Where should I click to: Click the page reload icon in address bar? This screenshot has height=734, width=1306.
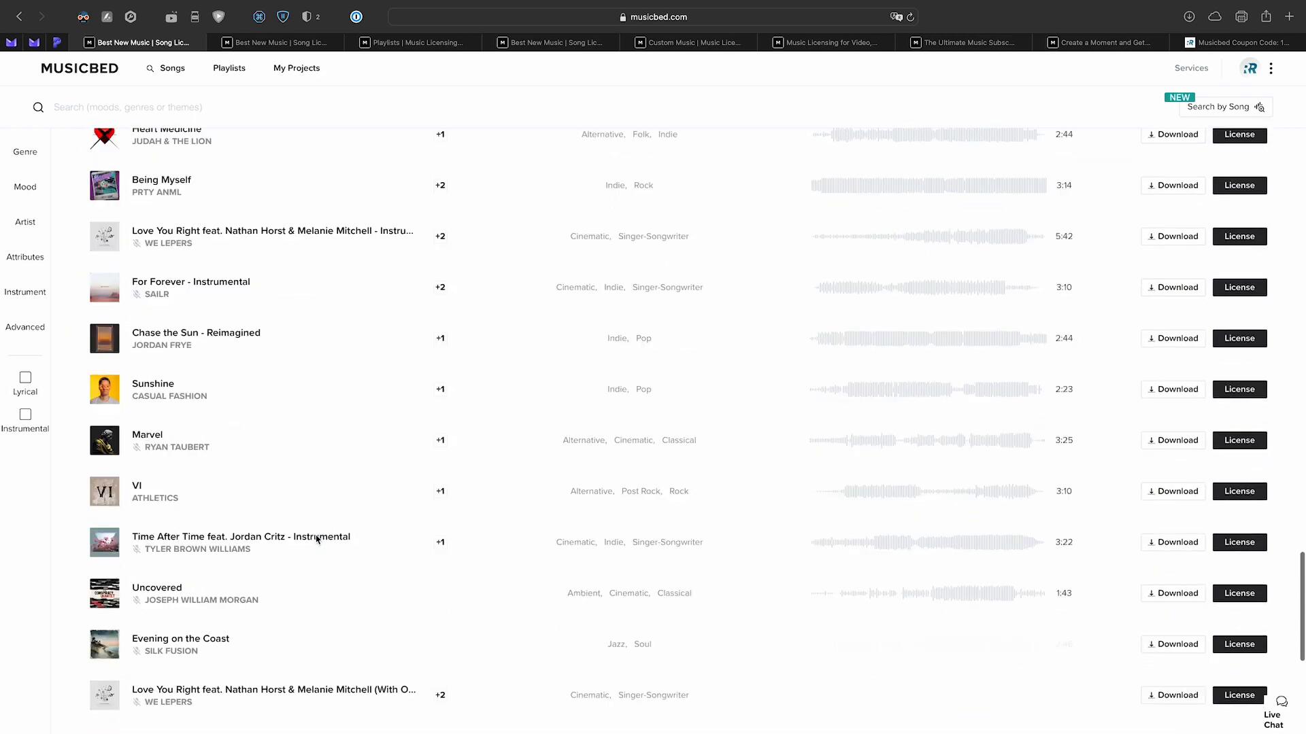click(910, 17)
